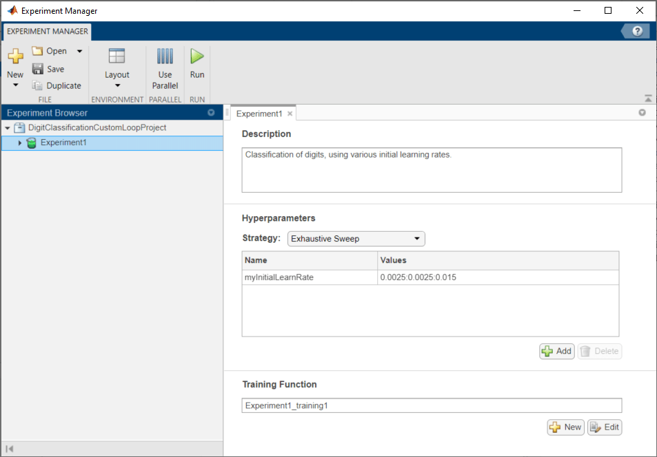The width and height of the screenshot is (657, 457).
Task: Click the project folder icon in the tree
Action: (x=19, y=127)
